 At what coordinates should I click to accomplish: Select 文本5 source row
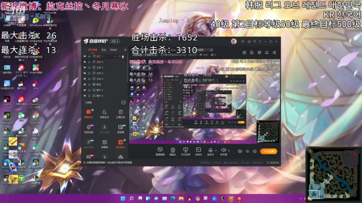[x=105, y=67]
